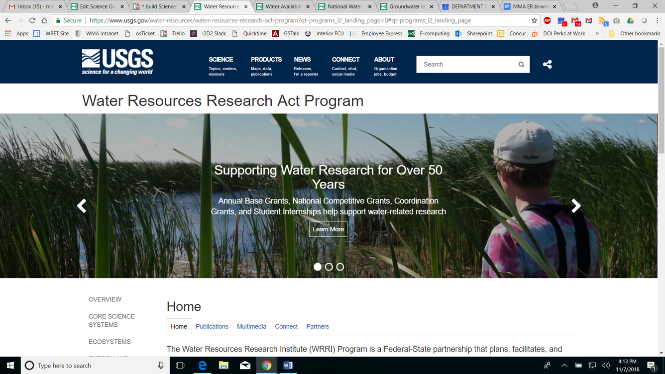Viewport: 665px width, 374px height.
Task: Select first carousel slide dot
Action: [318, 267]
